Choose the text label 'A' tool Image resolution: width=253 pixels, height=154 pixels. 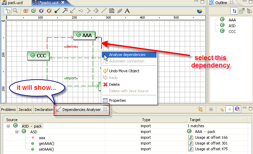pos(127,11)
